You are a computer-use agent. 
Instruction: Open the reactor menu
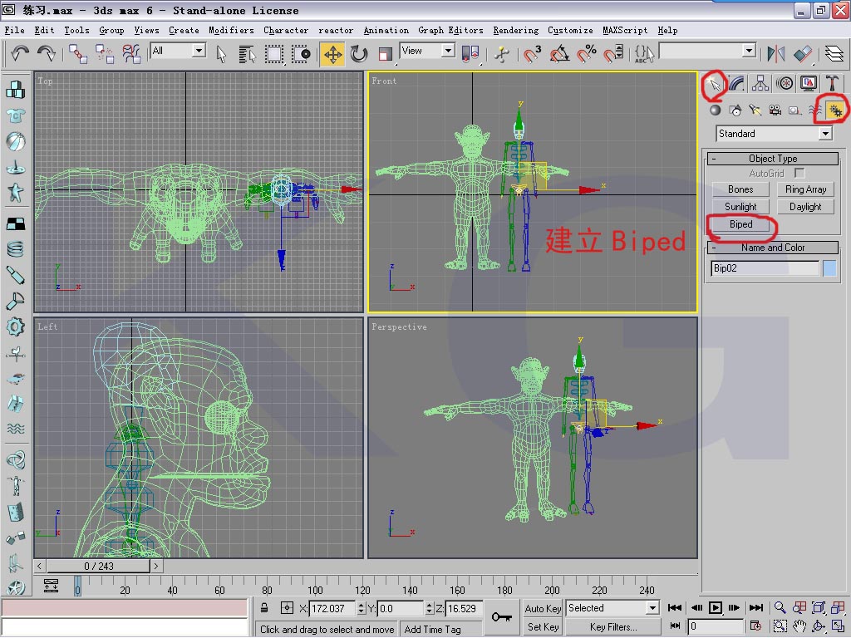coord(336,31)
